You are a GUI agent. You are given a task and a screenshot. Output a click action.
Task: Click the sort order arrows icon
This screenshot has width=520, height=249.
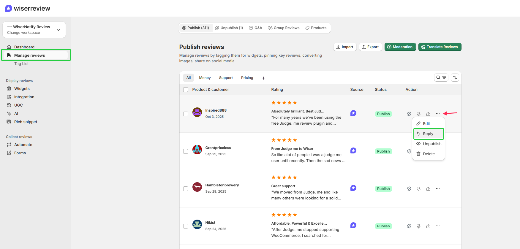click(455, 78)
